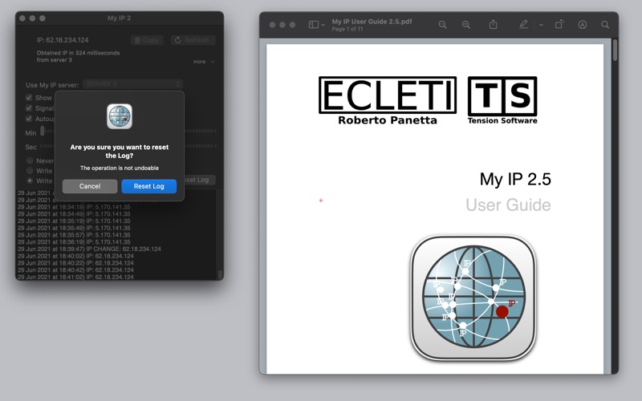This screenshot has height=401, width=642.
Task: Open the Use My IP server dropdown
Action: [x=132, y=84]
